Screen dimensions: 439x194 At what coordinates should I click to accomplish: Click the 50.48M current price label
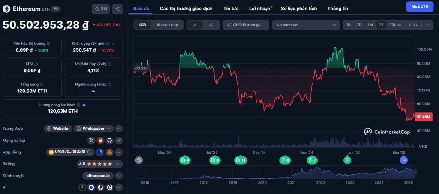point(423,117)
